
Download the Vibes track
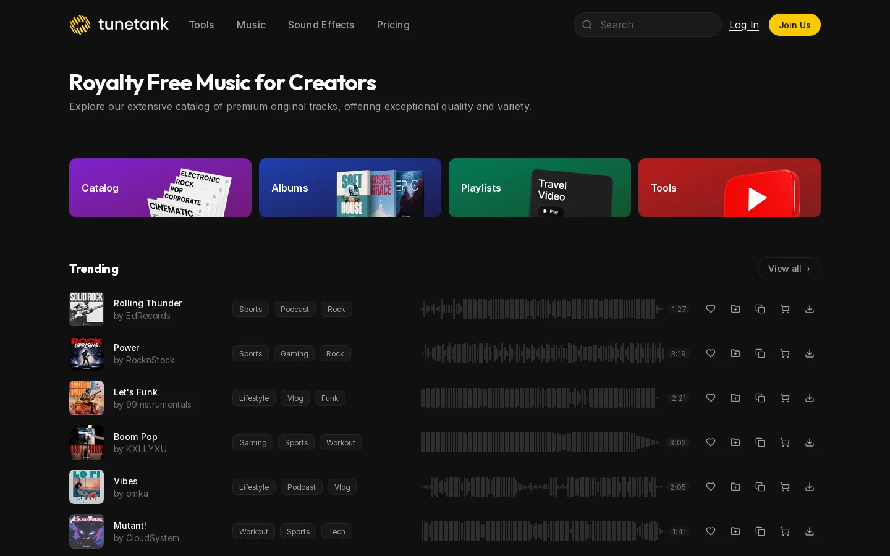[x=810, y=487]
